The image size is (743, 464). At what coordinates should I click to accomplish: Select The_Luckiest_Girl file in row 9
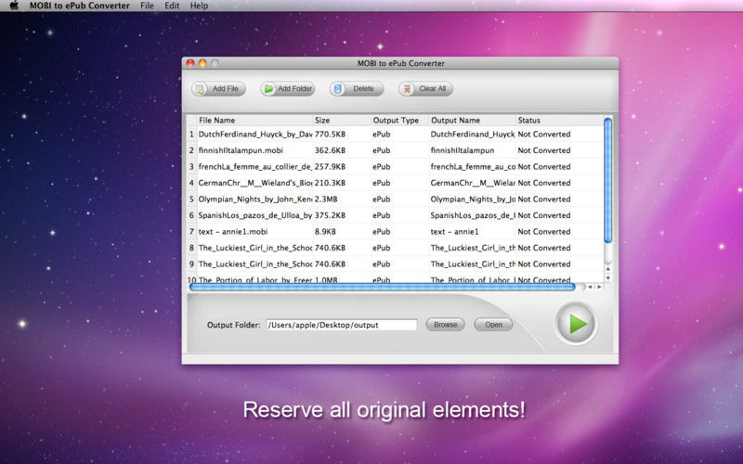(x=396, y=264)
